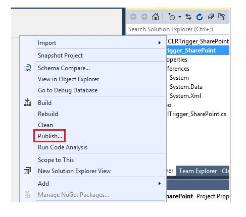Click the Collapse All icon in toolbar

click(x=211, y=17)
